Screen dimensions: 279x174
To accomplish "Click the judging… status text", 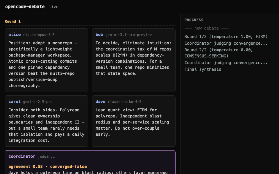I will [46, 157].
